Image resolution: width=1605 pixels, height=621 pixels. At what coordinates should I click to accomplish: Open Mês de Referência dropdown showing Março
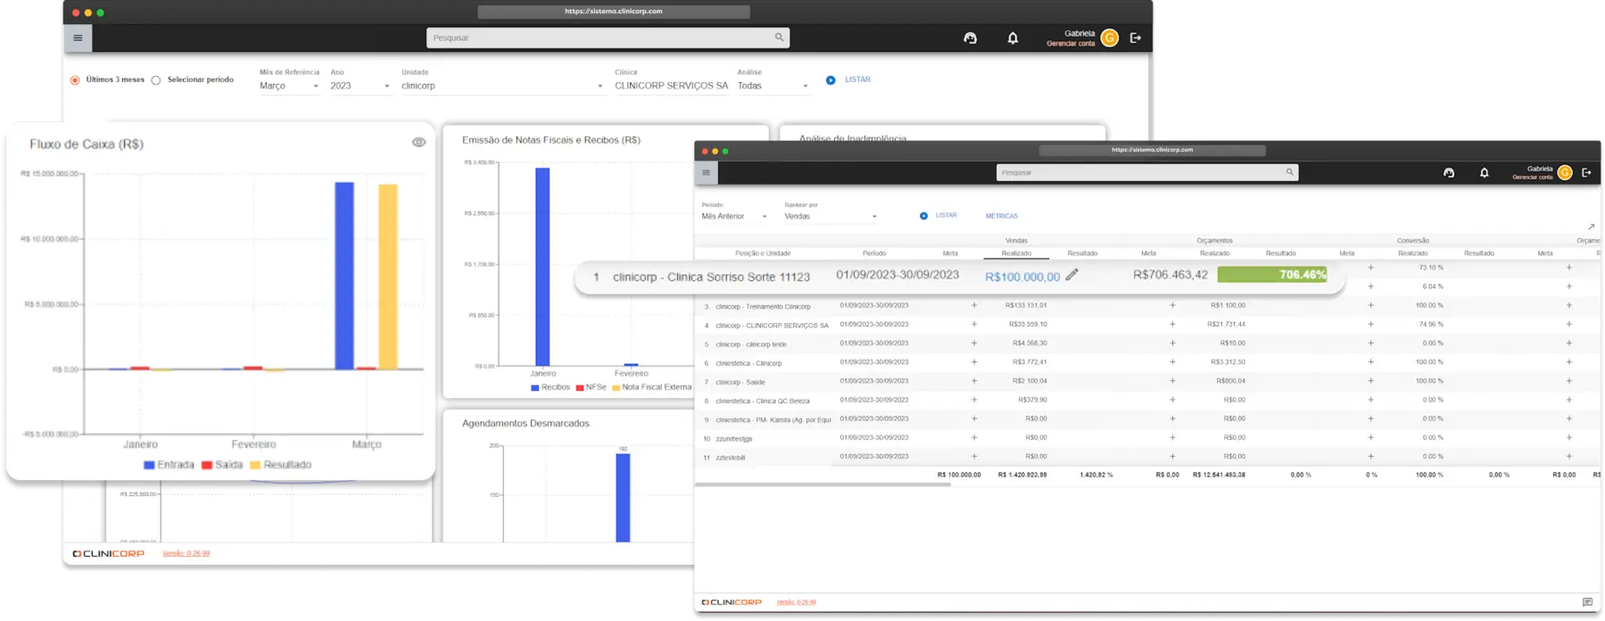pyautogui.click(x=289, y=86)
